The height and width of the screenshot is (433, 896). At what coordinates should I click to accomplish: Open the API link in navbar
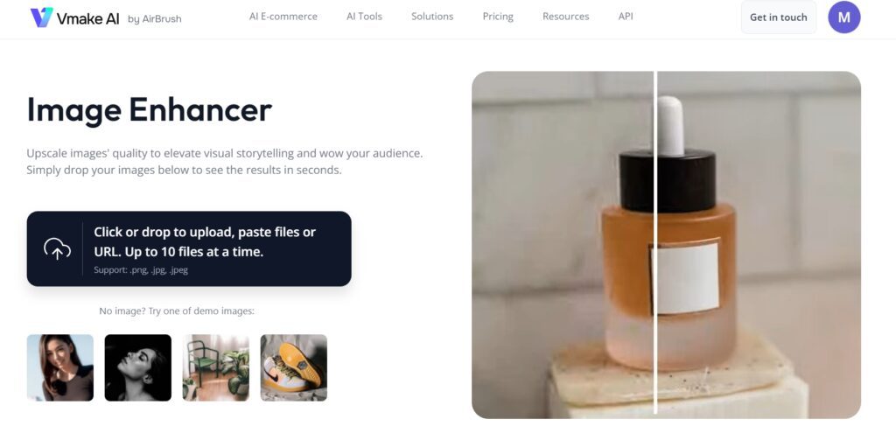point(626,17)
